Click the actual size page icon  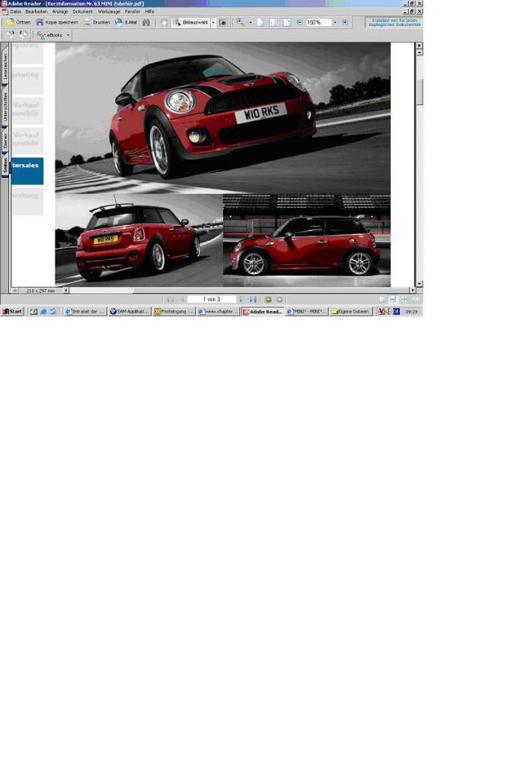(260, 22)
